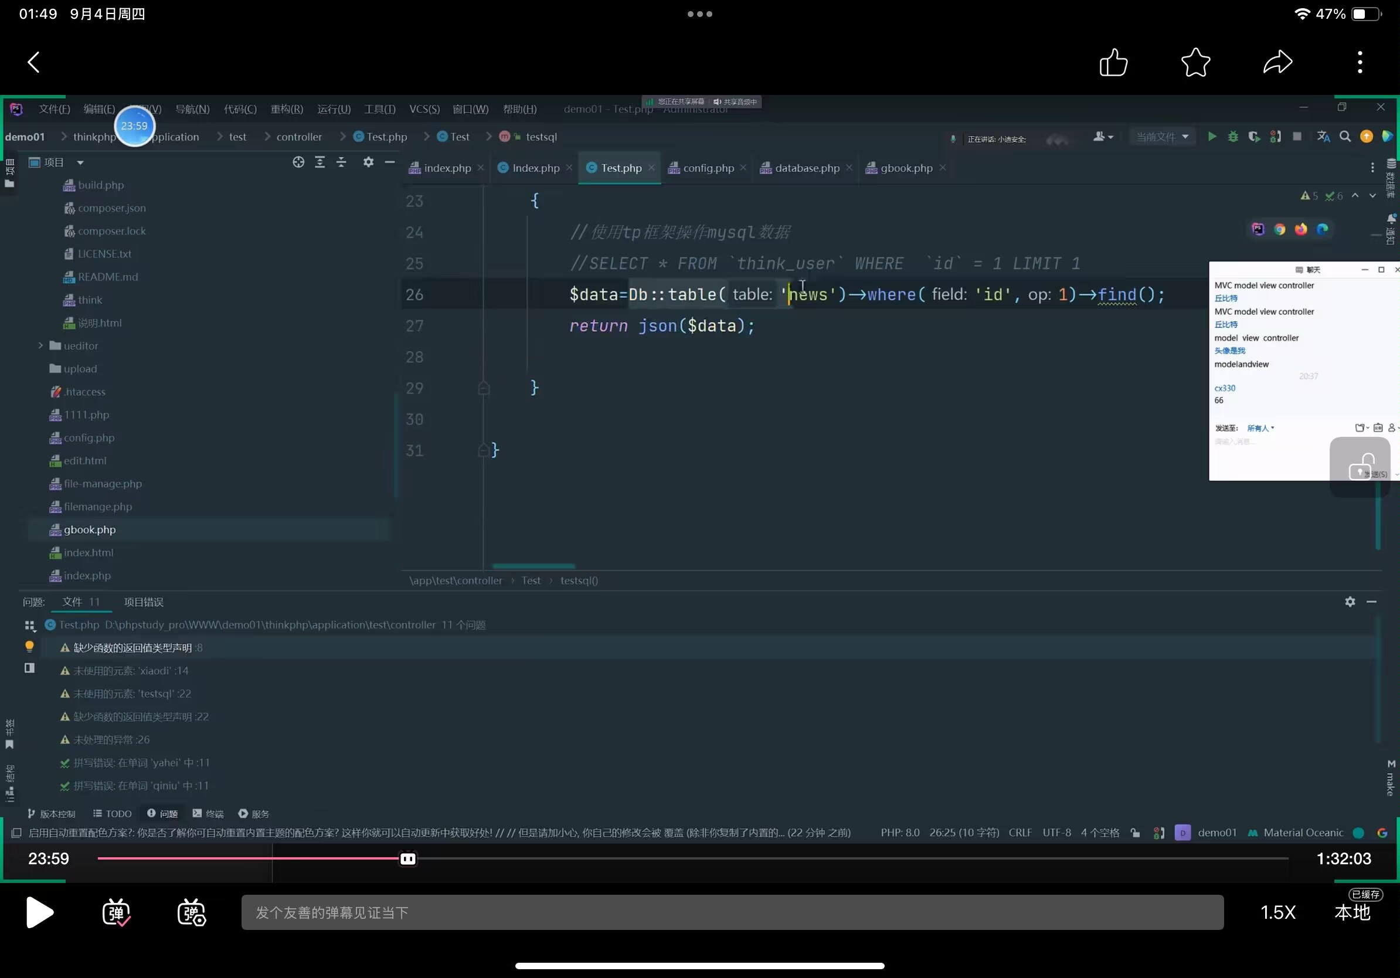Click the green Run button in toolbar

point(1212,137)
